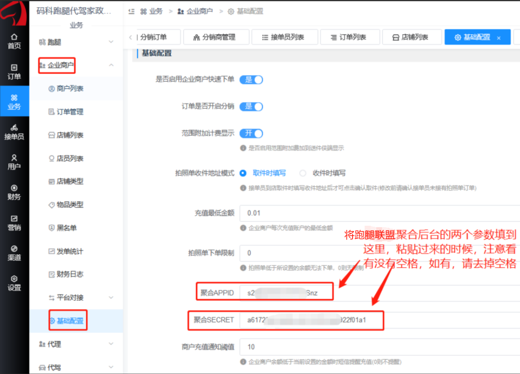Close the 基础配置 tab
This screenshot has height=374, width=520.
pyautogui.click(x=499, y=38)
